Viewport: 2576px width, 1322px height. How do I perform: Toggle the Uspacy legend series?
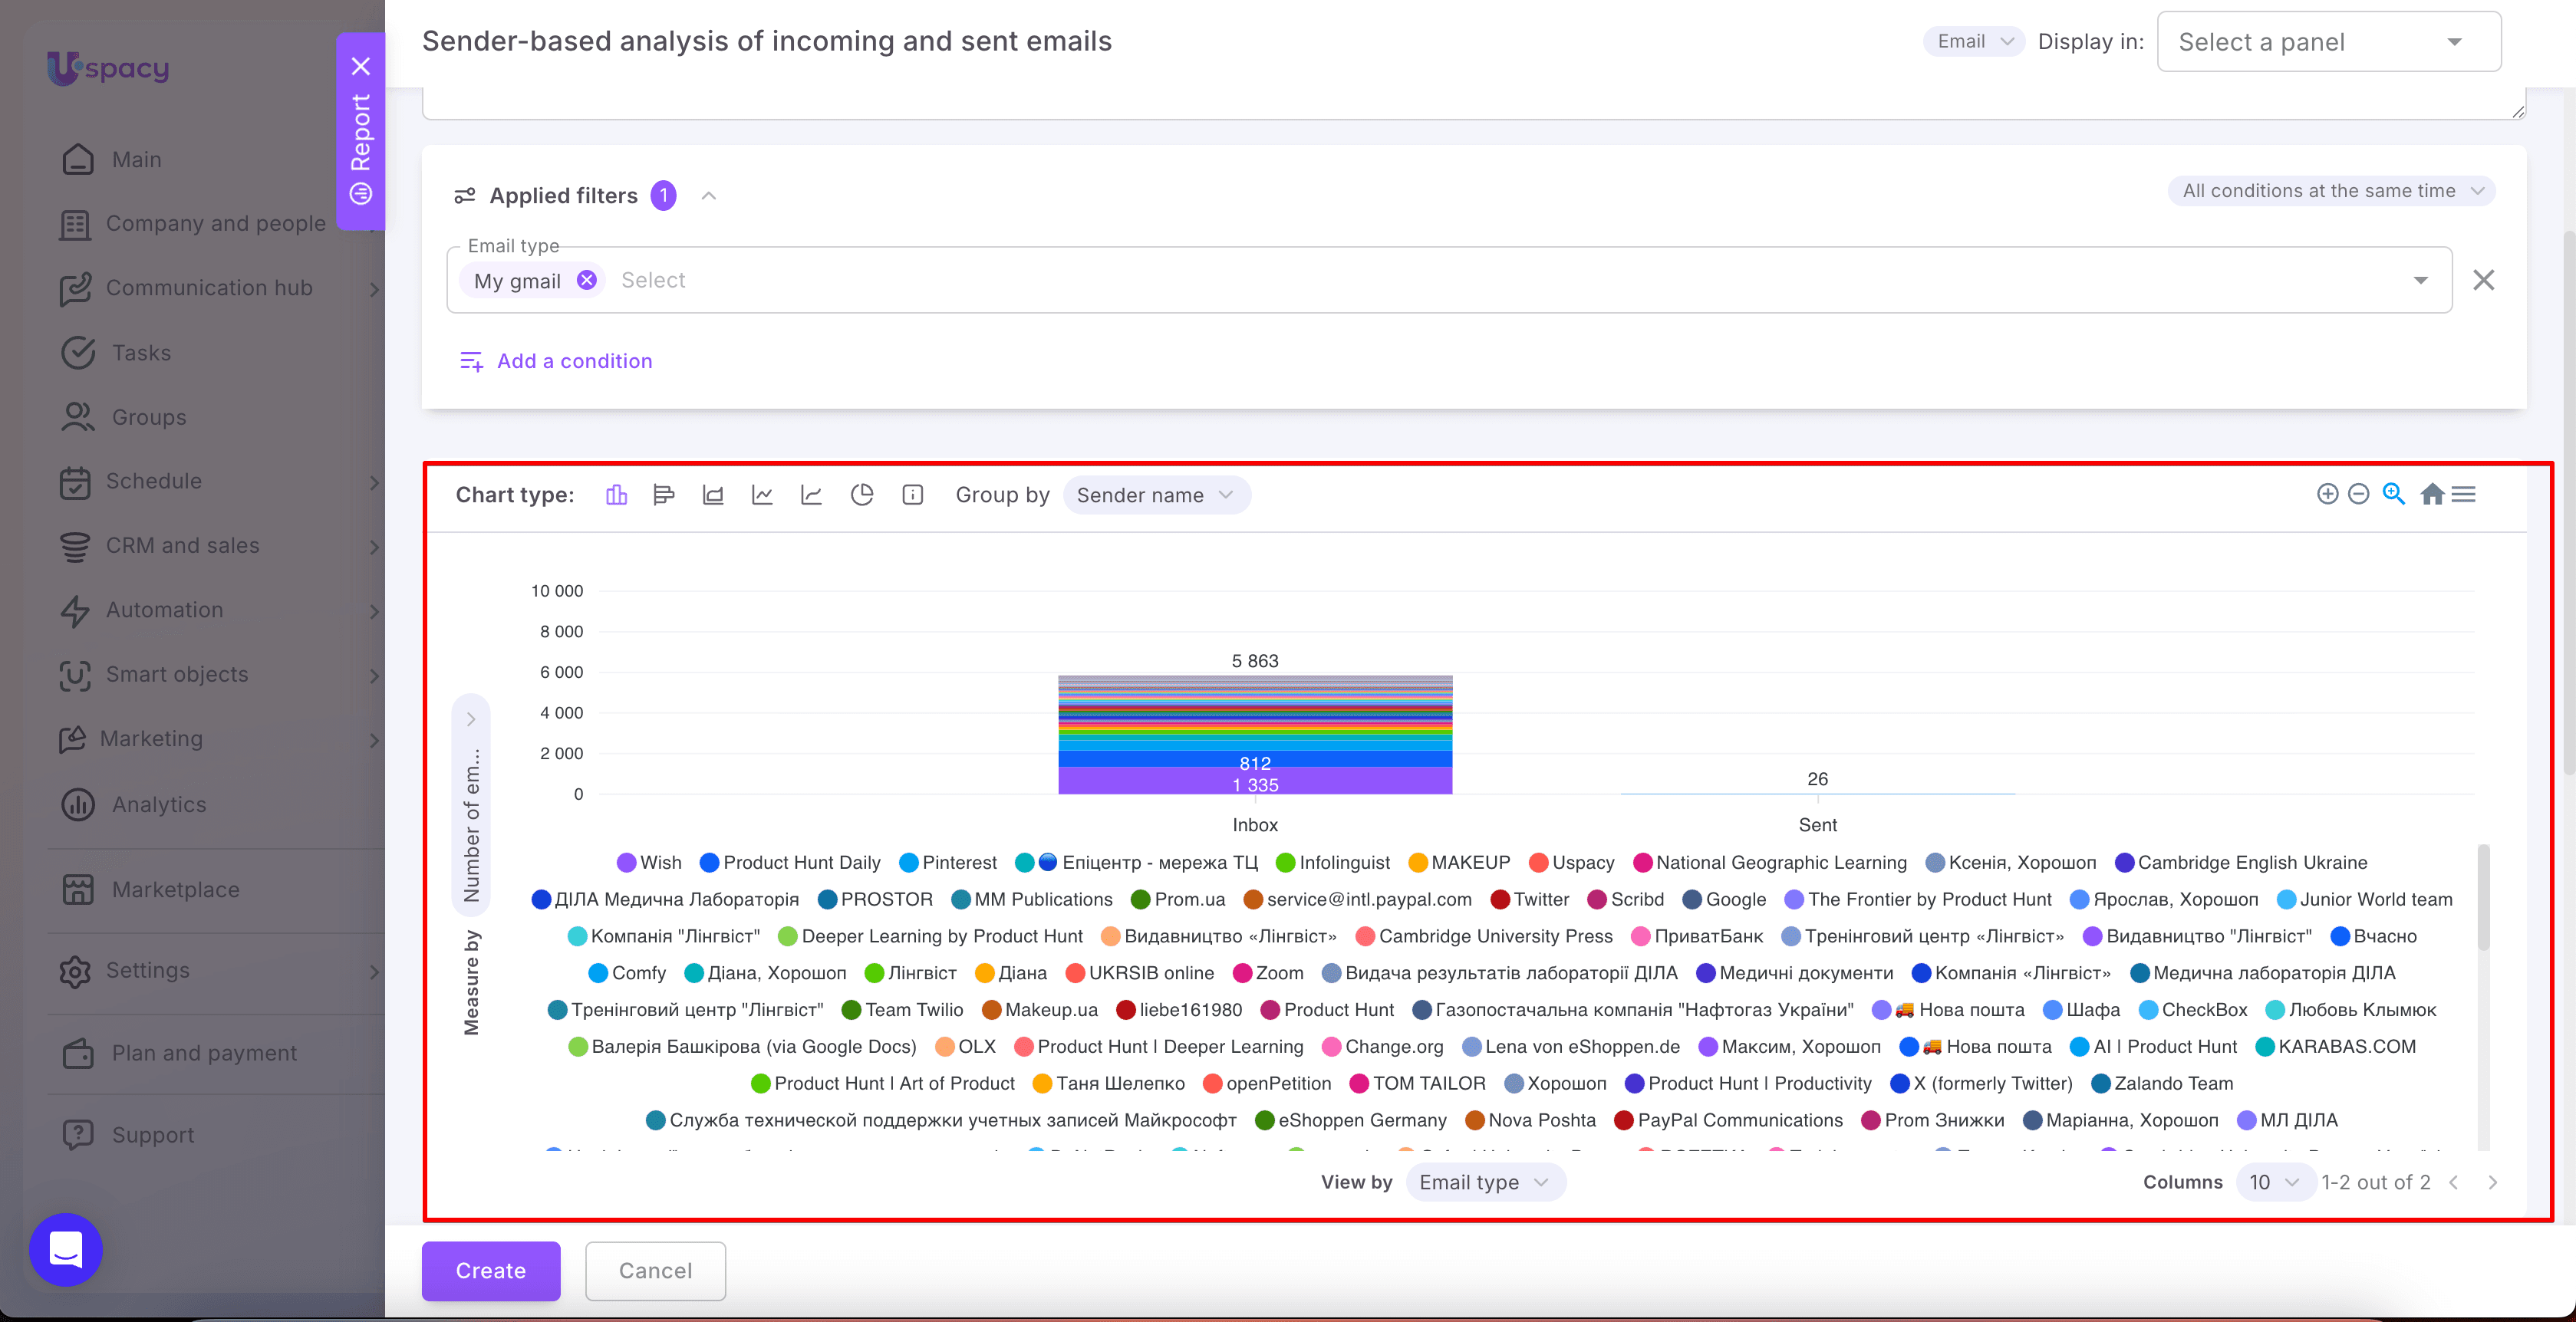point(1572,863)
